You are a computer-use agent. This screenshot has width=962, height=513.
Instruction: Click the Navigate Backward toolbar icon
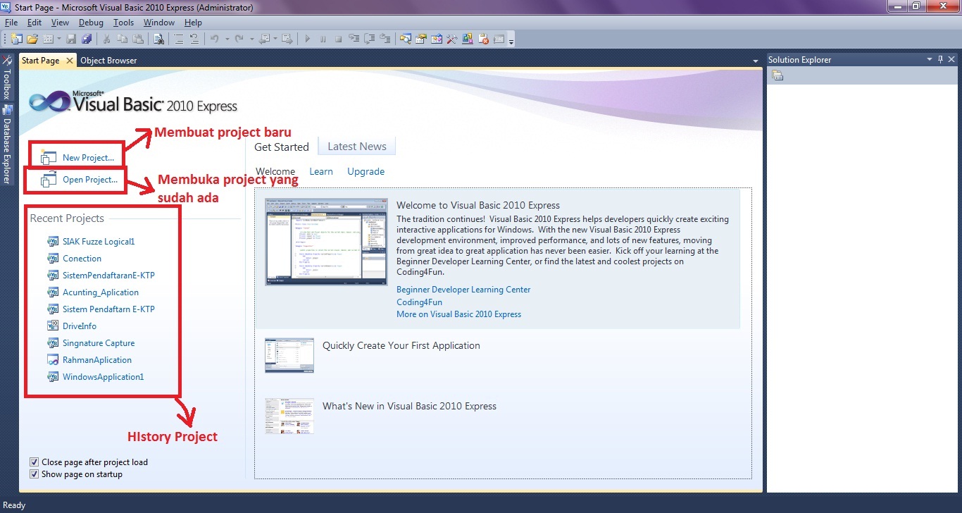click(264, 39)
